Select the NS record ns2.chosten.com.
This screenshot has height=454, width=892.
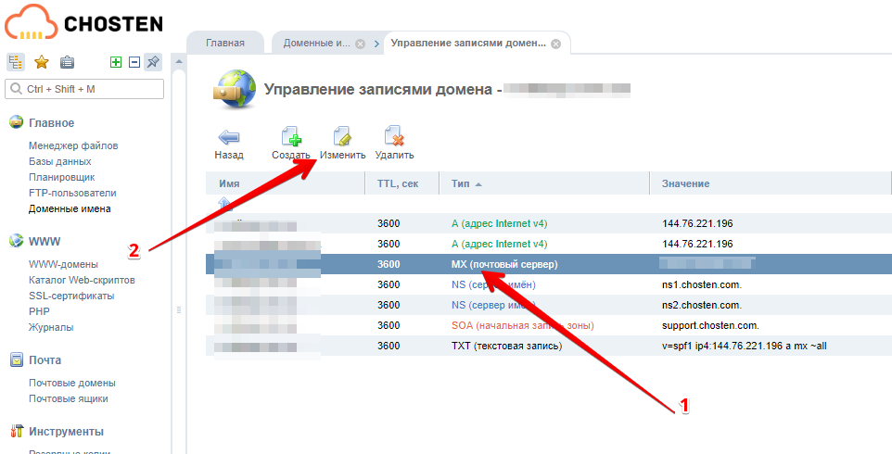(548, 305)
